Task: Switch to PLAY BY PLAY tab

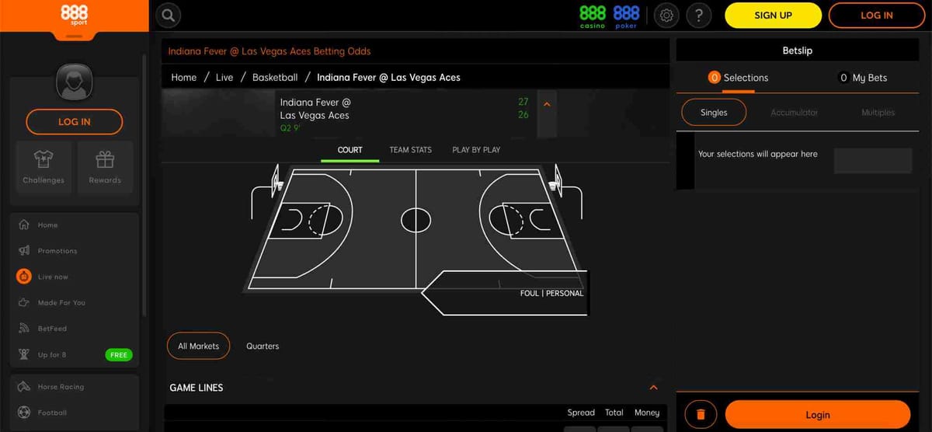Action: (476, 150)
